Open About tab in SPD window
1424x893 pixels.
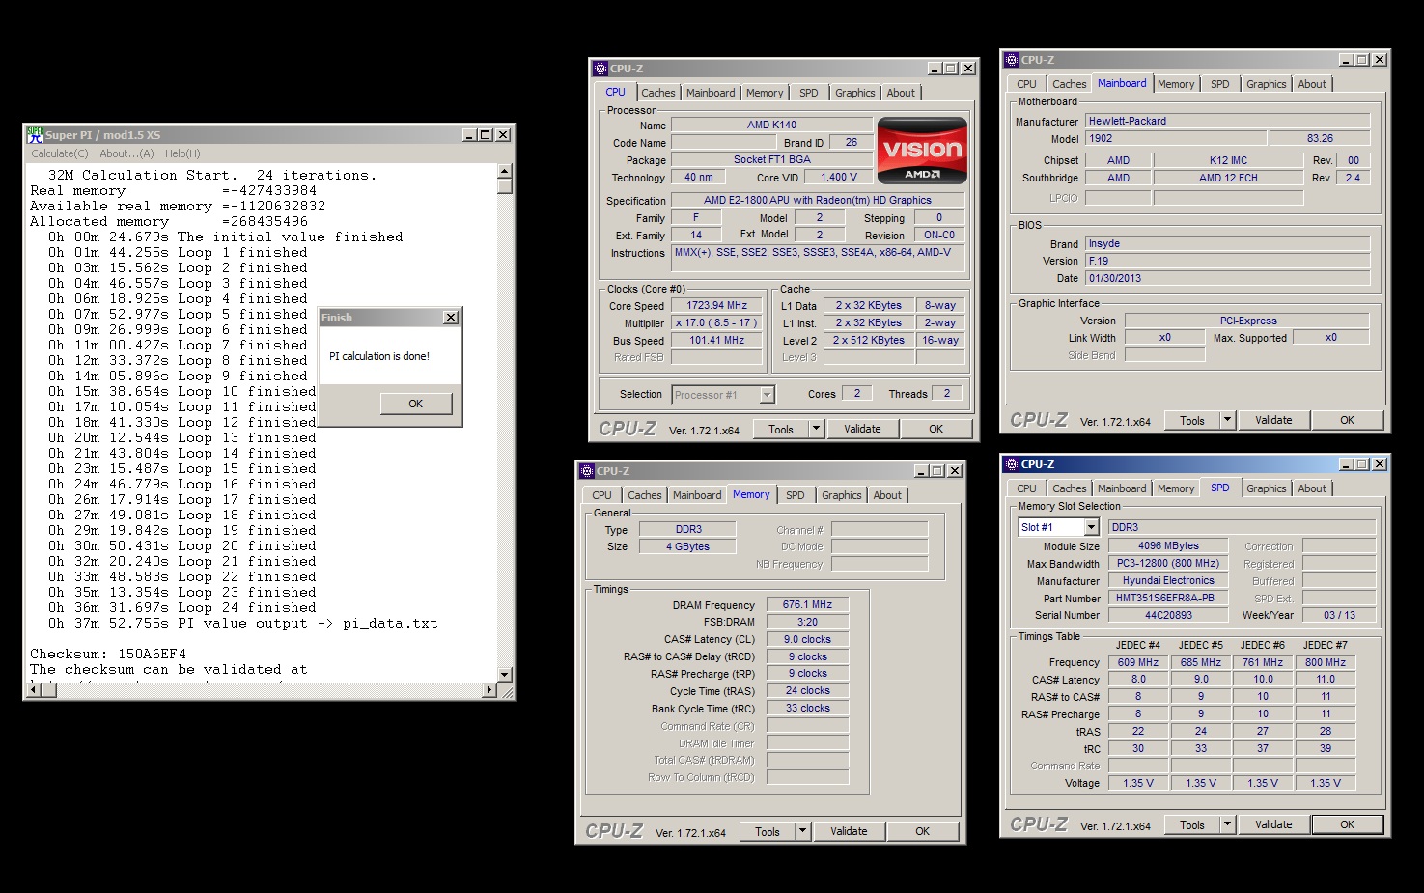[1312, 488]
